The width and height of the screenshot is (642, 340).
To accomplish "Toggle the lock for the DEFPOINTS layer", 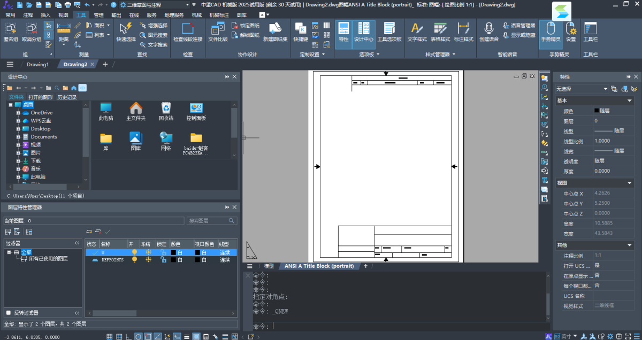I will coord(163,260).
